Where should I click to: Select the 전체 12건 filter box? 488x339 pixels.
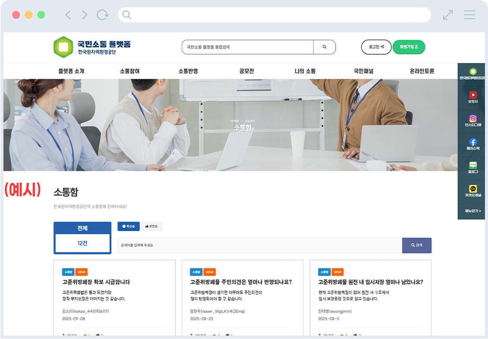[x=82, y=238]
